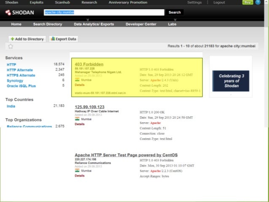Image resolution: width=269 pixels, height=202 pixels.
Task: Click the Search button
Action: (175, 12)
